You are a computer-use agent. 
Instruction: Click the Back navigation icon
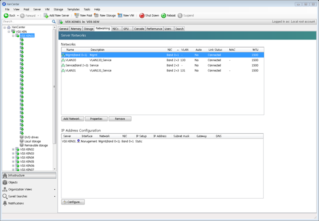[6, 15]
